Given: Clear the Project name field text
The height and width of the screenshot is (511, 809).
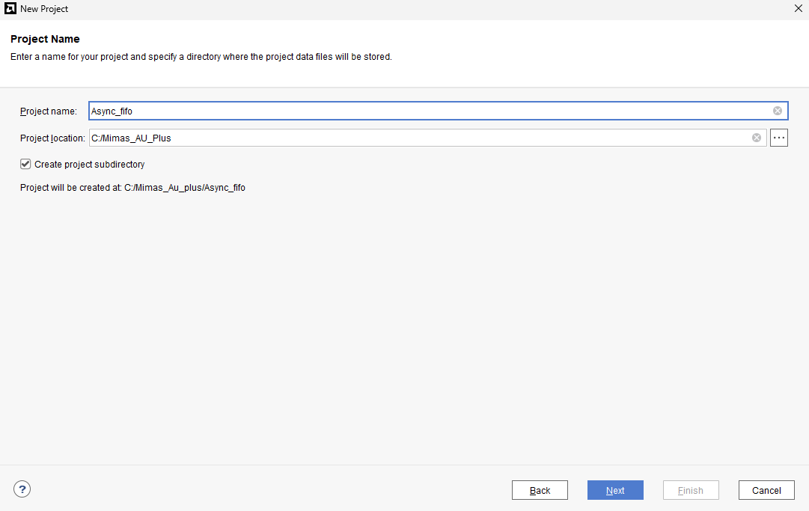Looking at the screenshot, I should (778, 111).
